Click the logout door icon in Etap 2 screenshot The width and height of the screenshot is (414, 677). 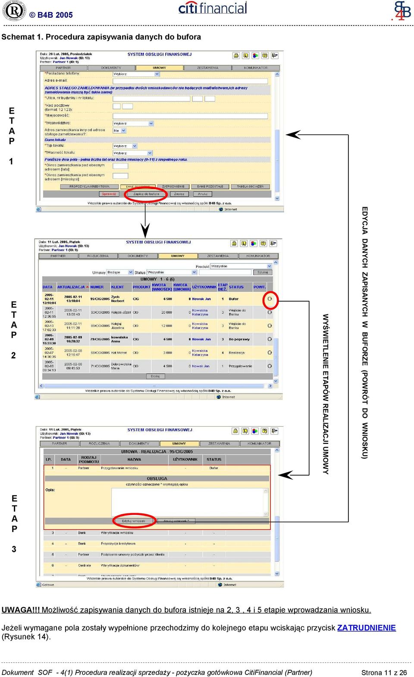pos(273,244)
